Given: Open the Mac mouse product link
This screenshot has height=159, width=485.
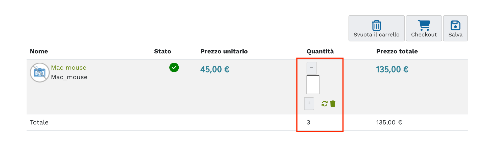Looking at the screenshot, I should 68,68.
